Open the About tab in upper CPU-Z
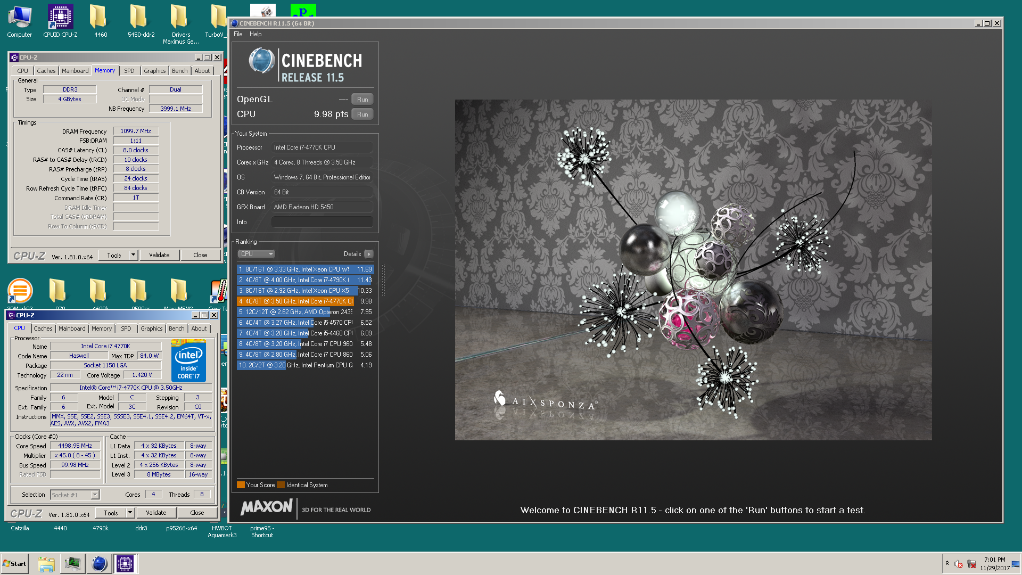Image resolution: width=1022 pixels, height=575 pixels. point(202,71)
